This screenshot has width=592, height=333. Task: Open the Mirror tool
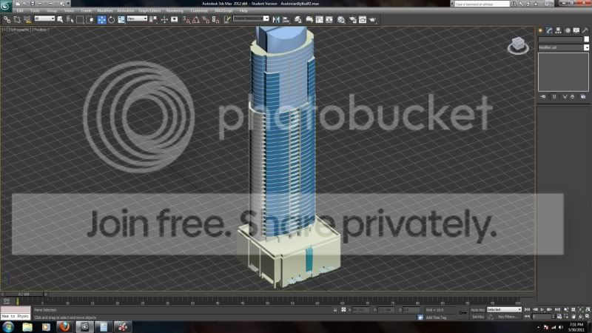(x=276, y=20)
